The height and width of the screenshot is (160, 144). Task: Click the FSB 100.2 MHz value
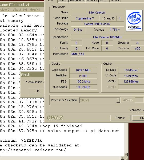click(x=83, y=81)
